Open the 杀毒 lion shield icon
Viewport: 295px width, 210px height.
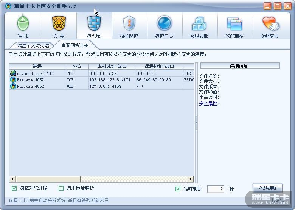point(59,23)
